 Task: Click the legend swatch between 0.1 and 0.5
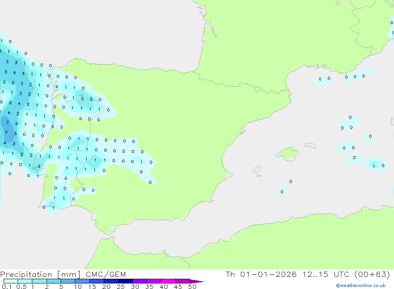pos(11,281)
